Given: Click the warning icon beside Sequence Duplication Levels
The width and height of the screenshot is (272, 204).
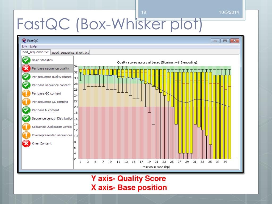Looking at the screenshot, I should click(26, 127).
